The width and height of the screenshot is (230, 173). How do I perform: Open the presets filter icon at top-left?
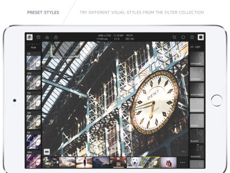(30, 37)
